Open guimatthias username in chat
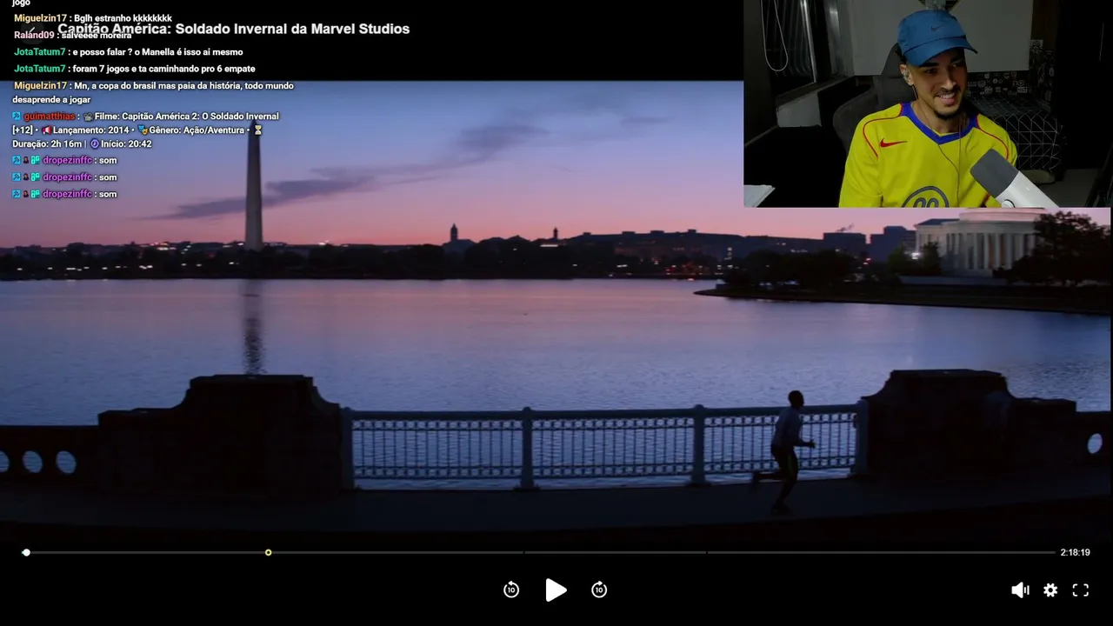This screenshot has width=1113, height=626. pyautogui.click(x=50, y=117)
